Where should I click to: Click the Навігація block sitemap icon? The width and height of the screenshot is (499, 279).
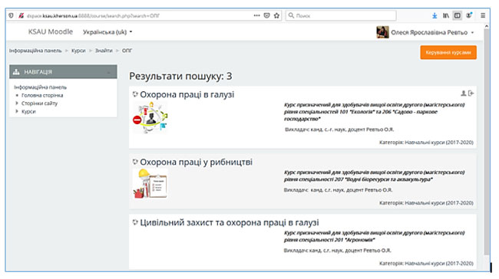[x=16, y=72]
